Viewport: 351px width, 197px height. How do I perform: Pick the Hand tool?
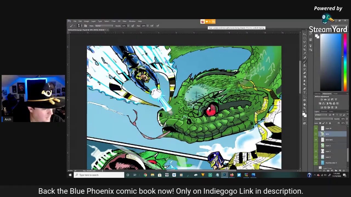click(x=305, y=104)
